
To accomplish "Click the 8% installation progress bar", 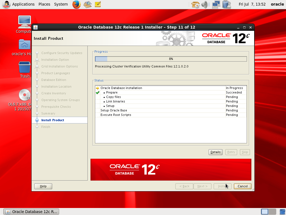I will (x=171, y=59).
